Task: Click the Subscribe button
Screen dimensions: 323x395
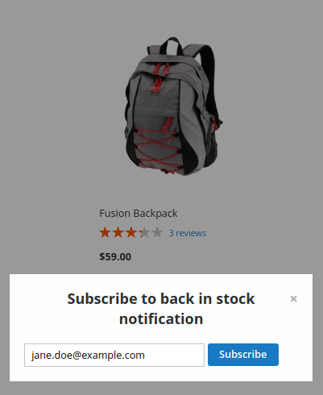Action: click(243, 355)
